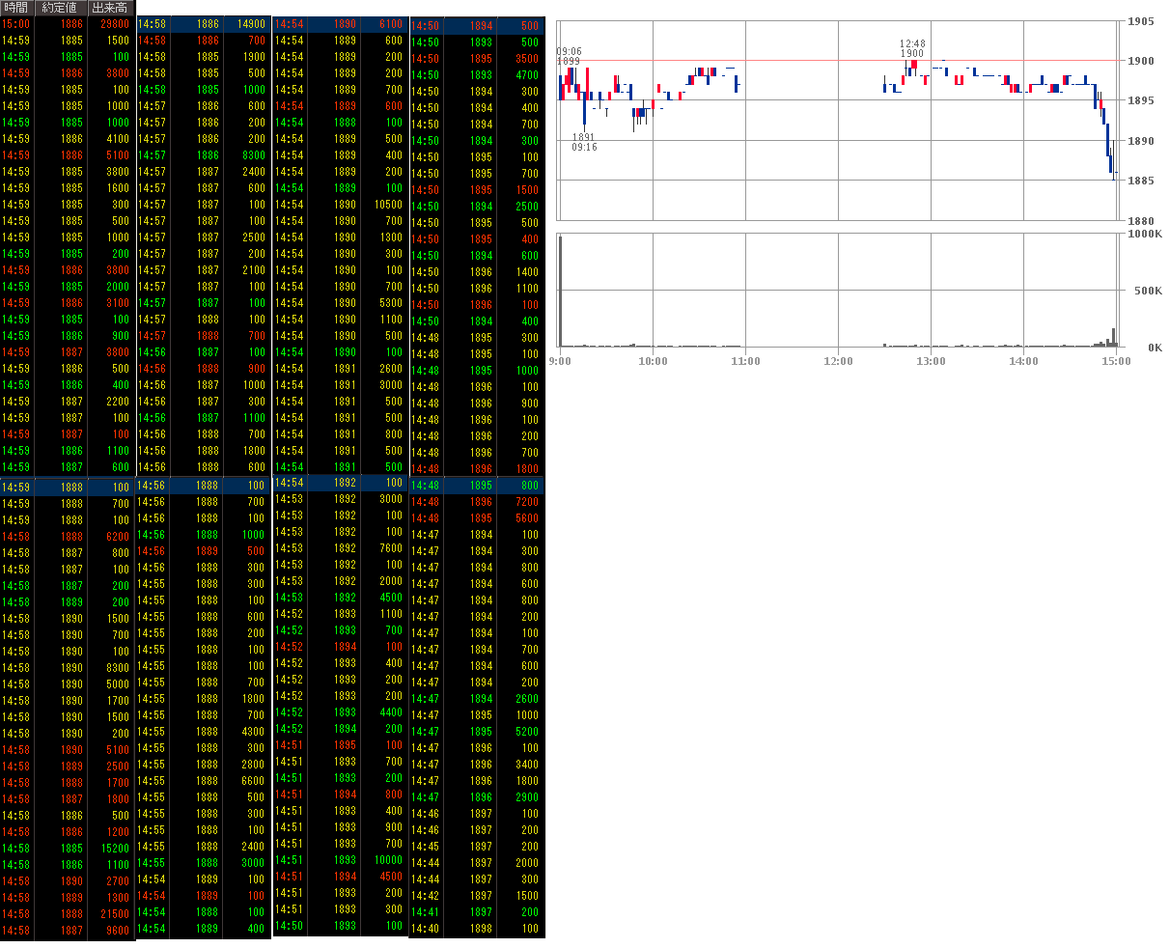Click the 時間 column header

click(16, 8)
